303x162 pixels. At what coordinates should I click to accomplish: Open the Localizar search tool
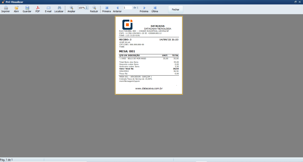pyautogui.click(x=59, y=8)
